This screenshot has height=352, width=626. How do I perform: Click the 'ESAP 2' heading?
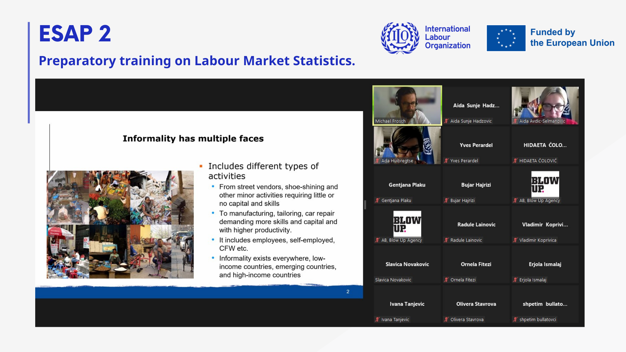pos(75,34)
